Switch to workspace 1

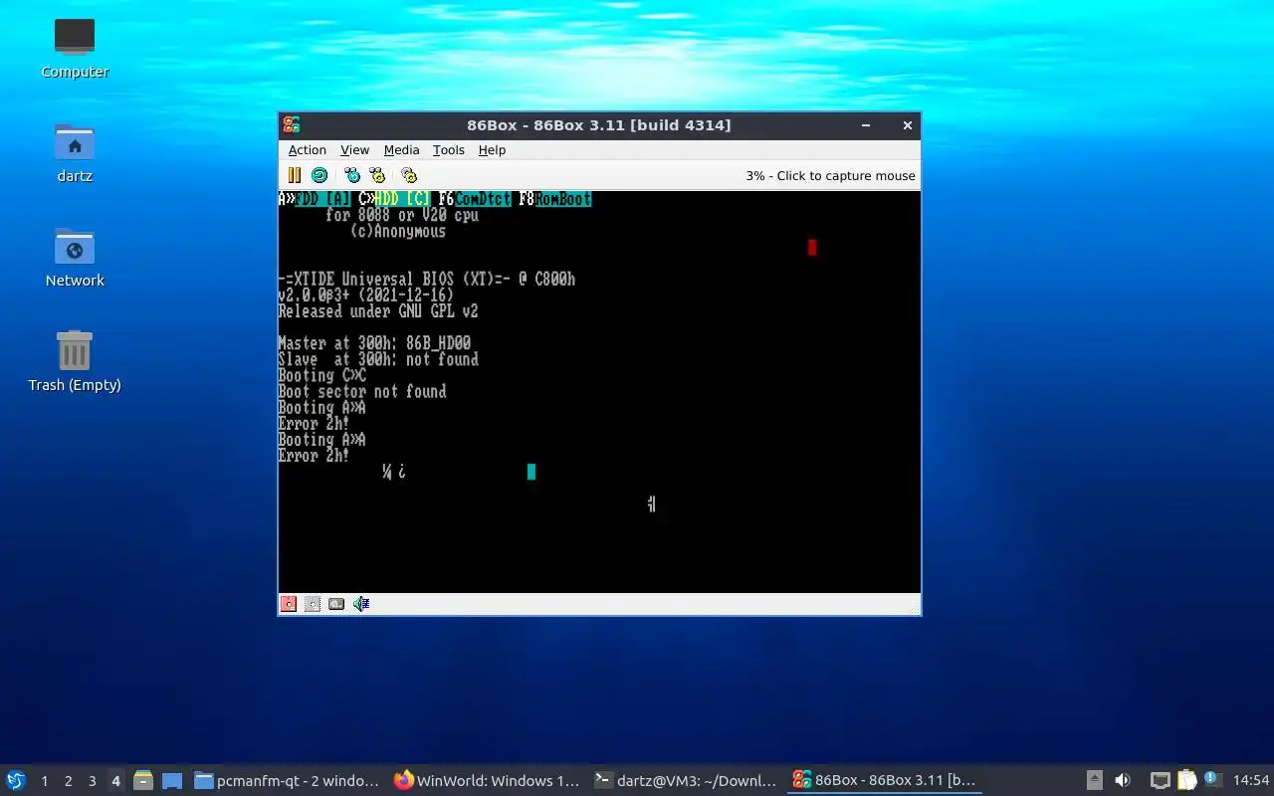(45, 781)
